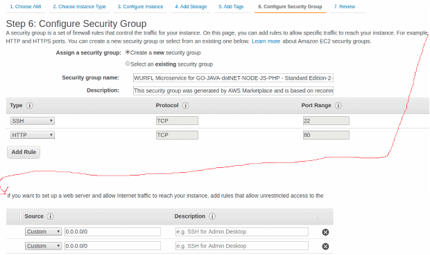Expand the second Custom source dropdown

click(43, 246)
